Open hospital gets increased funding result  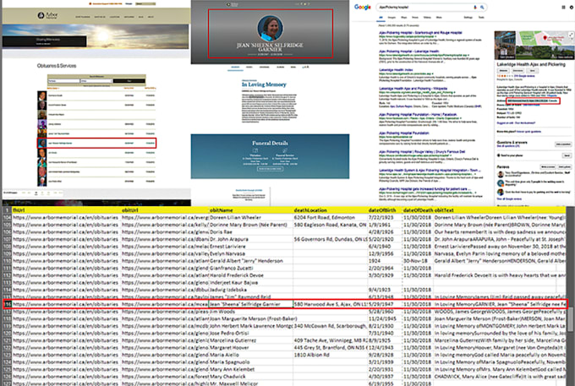tap(424, 188)
